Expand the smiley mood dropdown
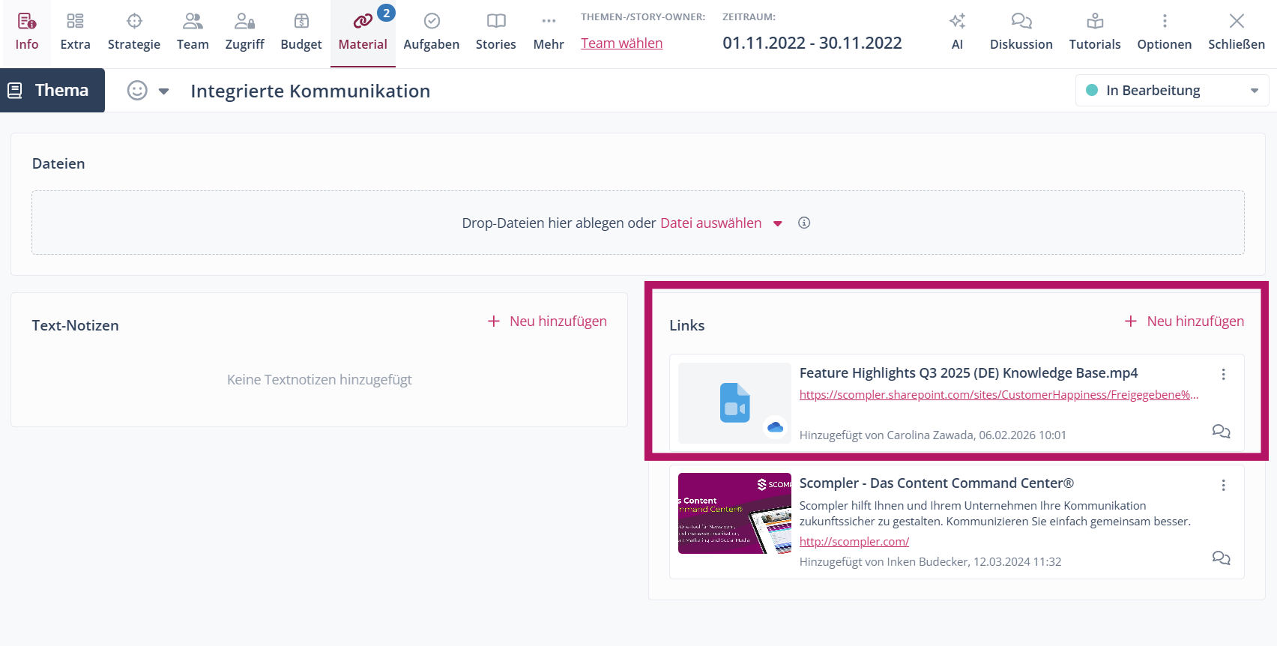 pos(163,91)
